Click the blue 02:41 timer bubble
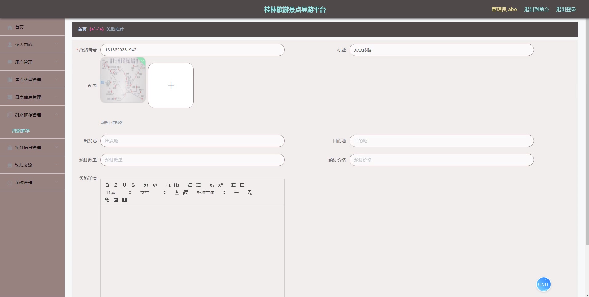This screenshot has height=297, width=589. click(x=543, y=284)
